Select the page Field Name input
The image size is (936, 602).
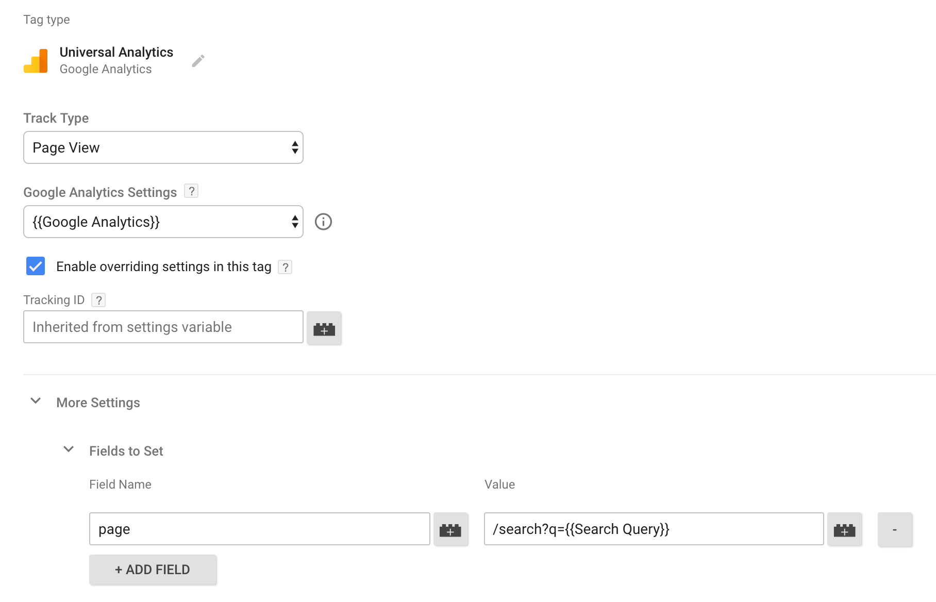pos(259,529)
